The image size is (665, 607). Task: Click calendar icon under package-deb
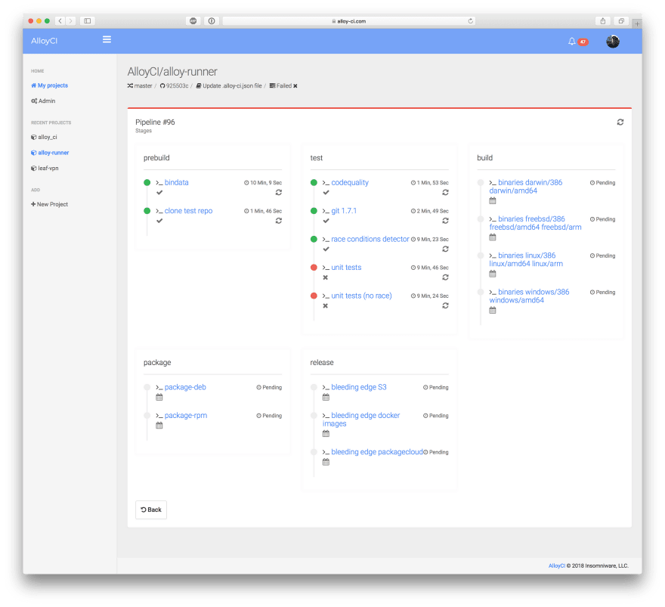click(159, 398)
